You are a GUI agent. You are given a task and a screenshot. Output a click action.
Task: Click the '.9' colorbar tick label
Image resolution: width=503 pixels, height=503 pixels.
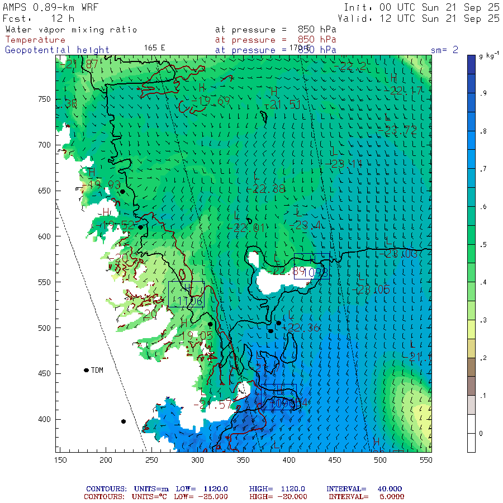[x=483, y=93]
